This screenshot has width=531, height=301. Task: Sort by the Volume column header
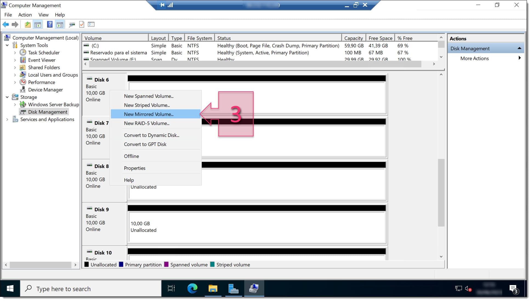(115, 38)
